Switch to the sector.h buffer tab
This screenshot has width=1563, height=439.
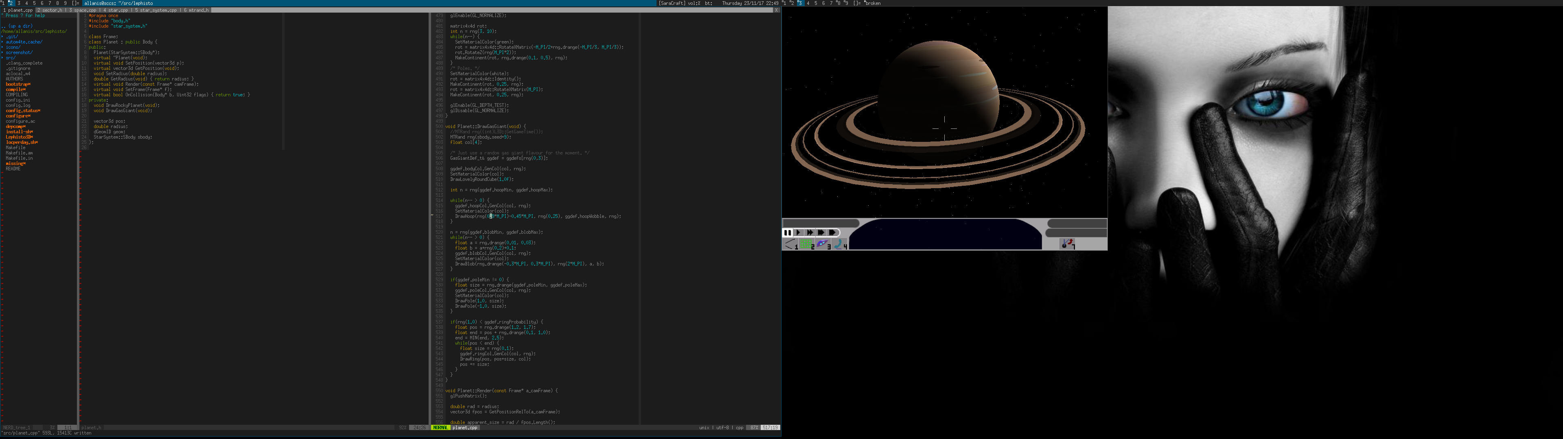pyautogui.click(x=50, y=10)
